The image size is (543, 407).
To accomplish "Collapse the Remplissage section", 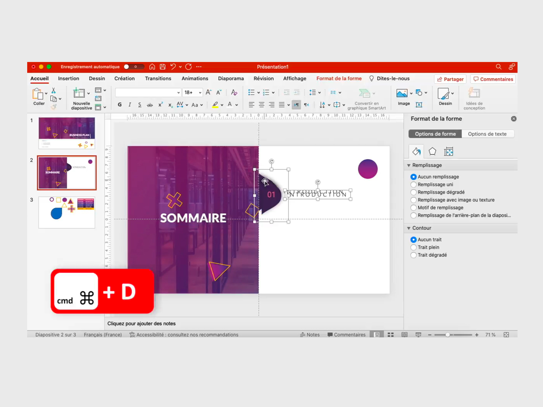I will tap(409, 166).
